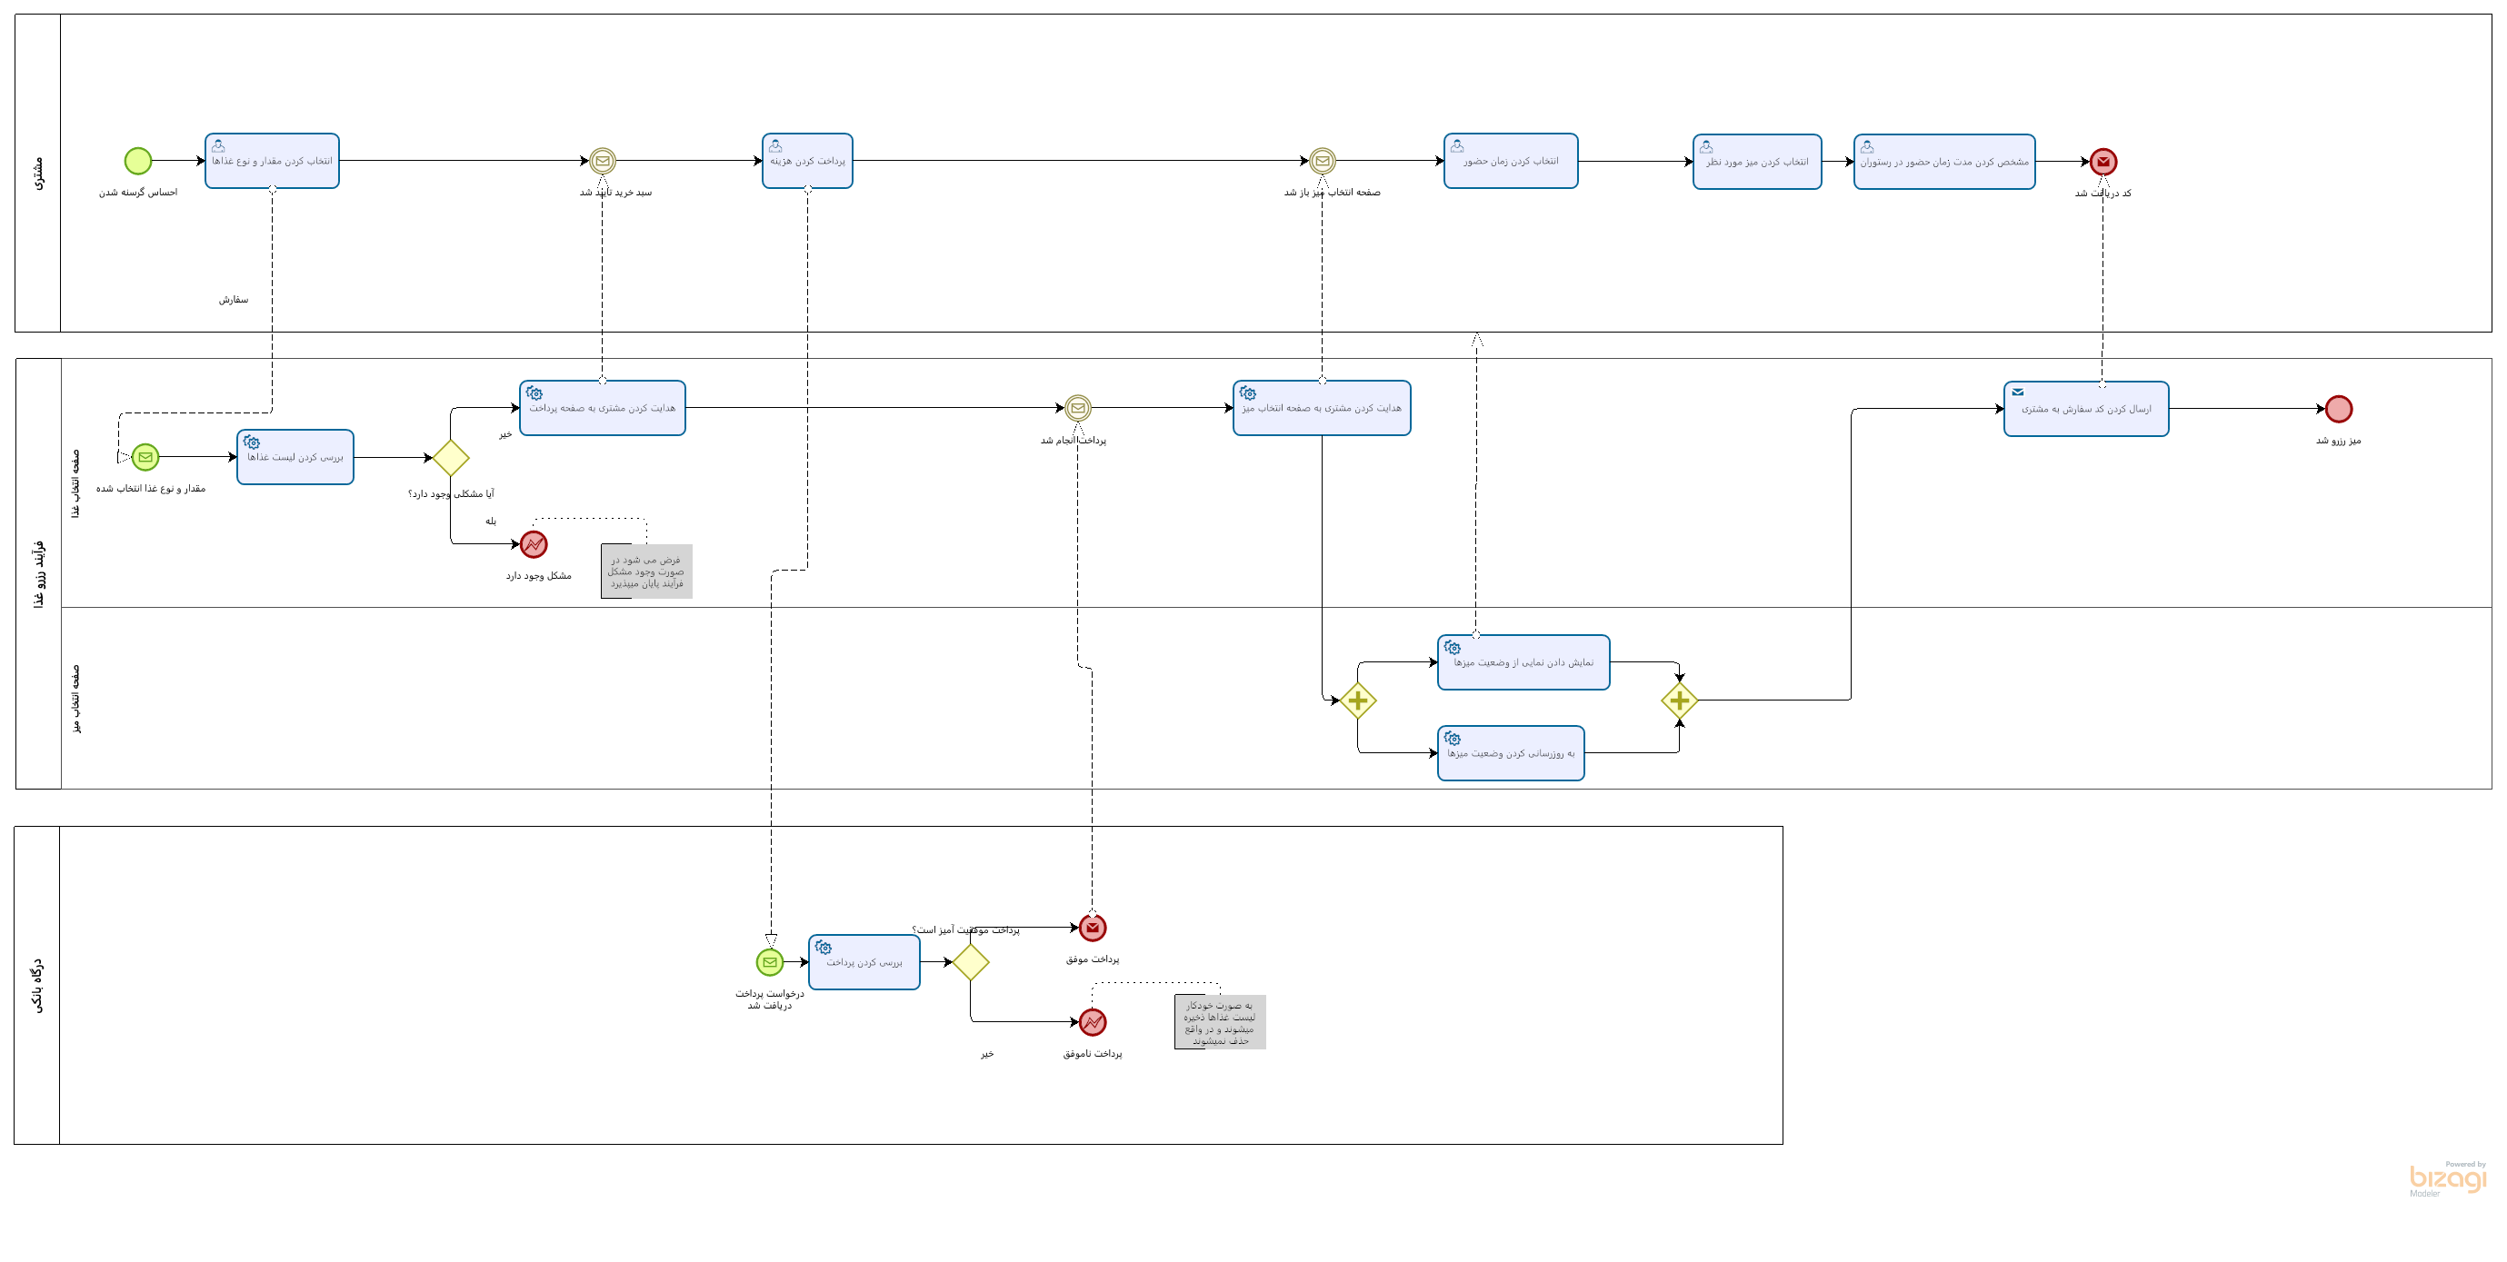Select the 'سبد خرید تایید شد' message event
The width and height of the screenshot is (2507, 1262).
tap(603, 161)
